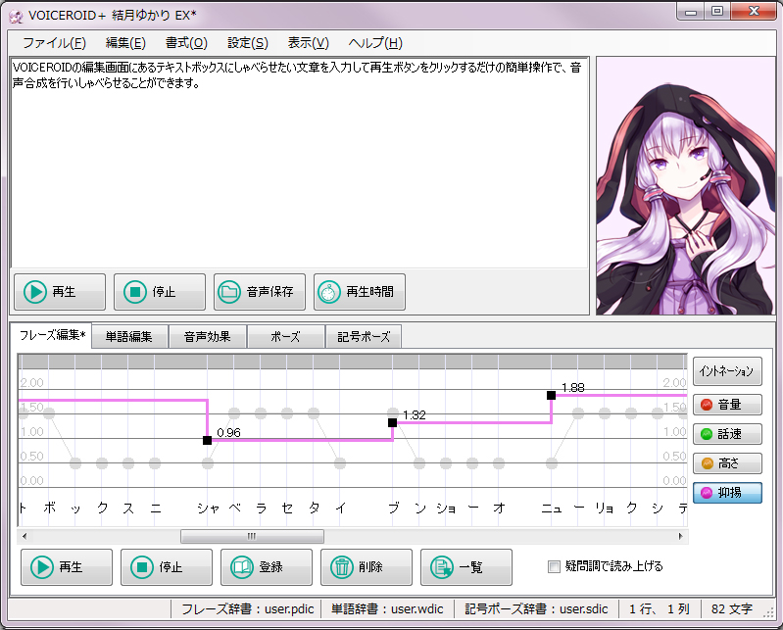Click the upper 再生 play button
783x630 pixels.
[x=60, y=292]
